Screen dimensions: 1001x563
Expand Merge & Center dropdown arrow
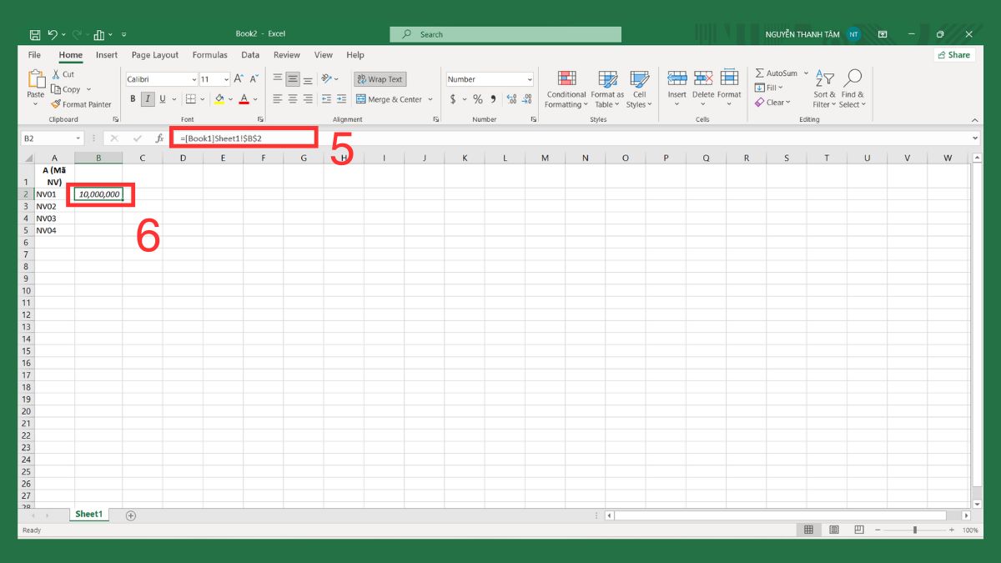[430, 98]
